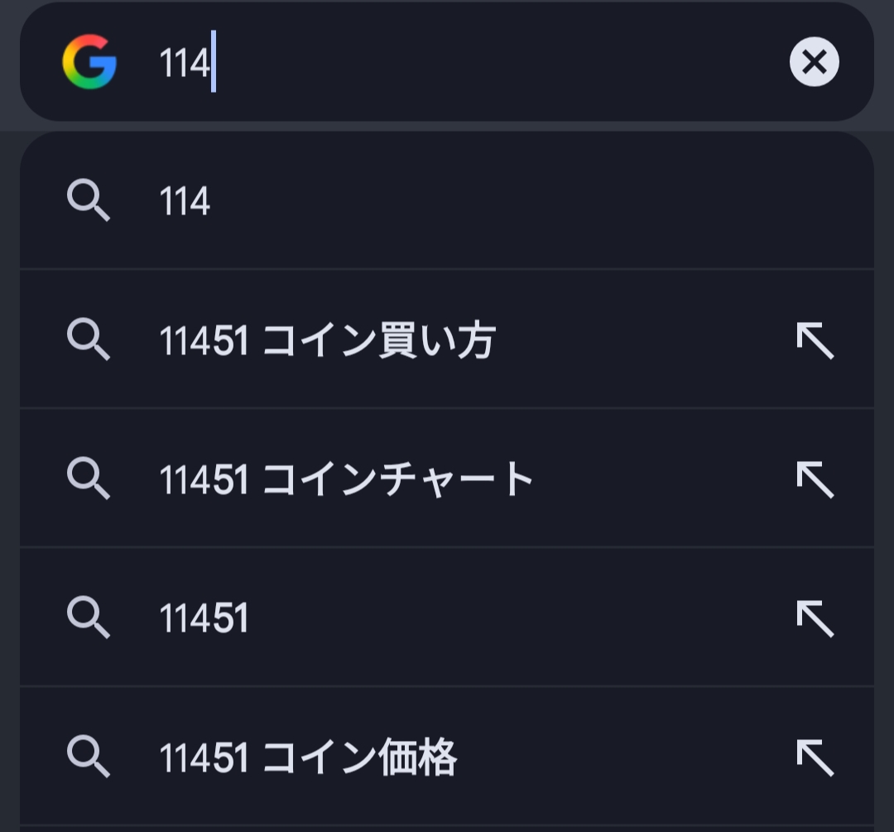Click the Google logo icon
Screen dimensions: 894x832
click(89, 62)
